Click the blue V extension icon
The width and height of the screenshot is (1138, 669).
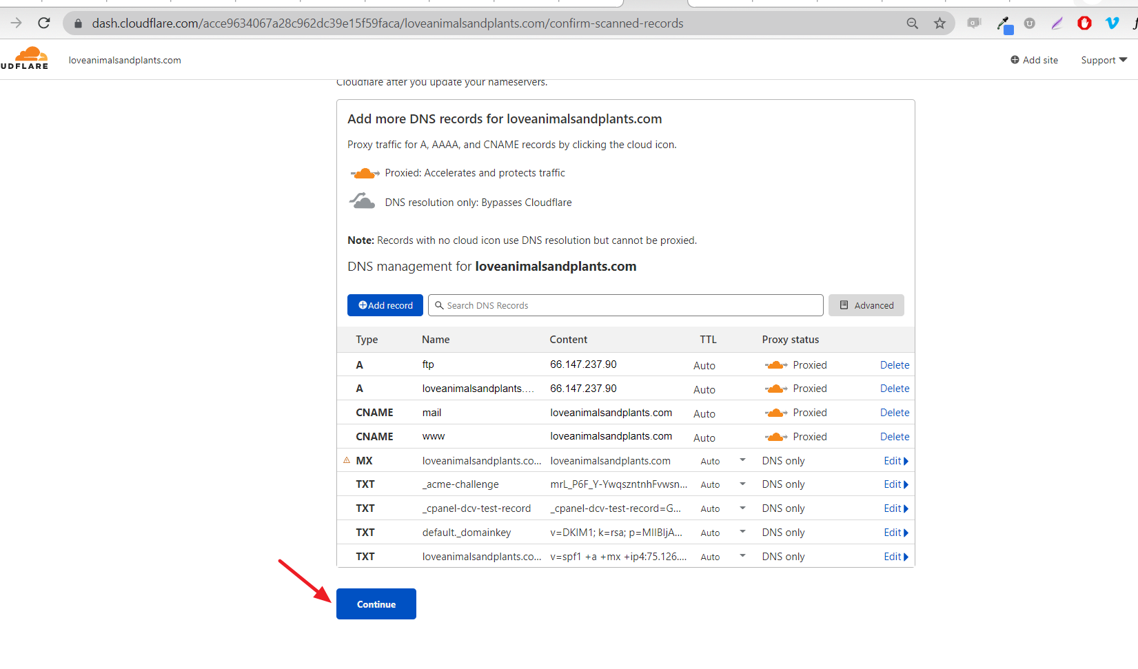tap(1112, 23)
